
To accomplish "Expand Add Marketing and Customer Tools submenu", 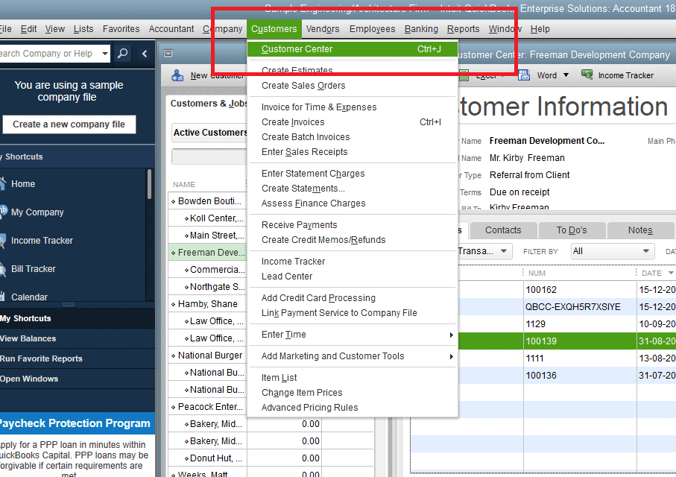I will 451,357.
